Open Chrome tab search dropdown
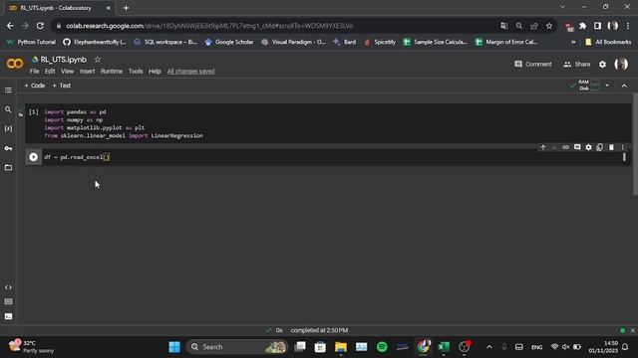The width and height of the screenshot is (638, 358). coord(562,7)
